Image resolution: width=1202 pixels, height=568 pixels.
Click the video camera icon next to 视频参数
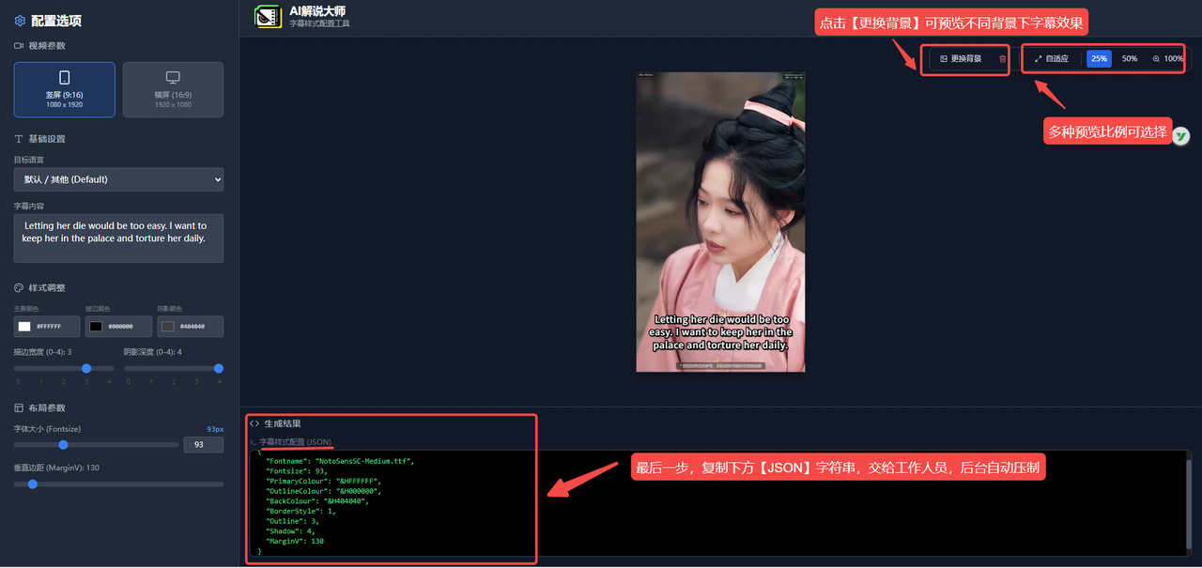click(19, 45)
